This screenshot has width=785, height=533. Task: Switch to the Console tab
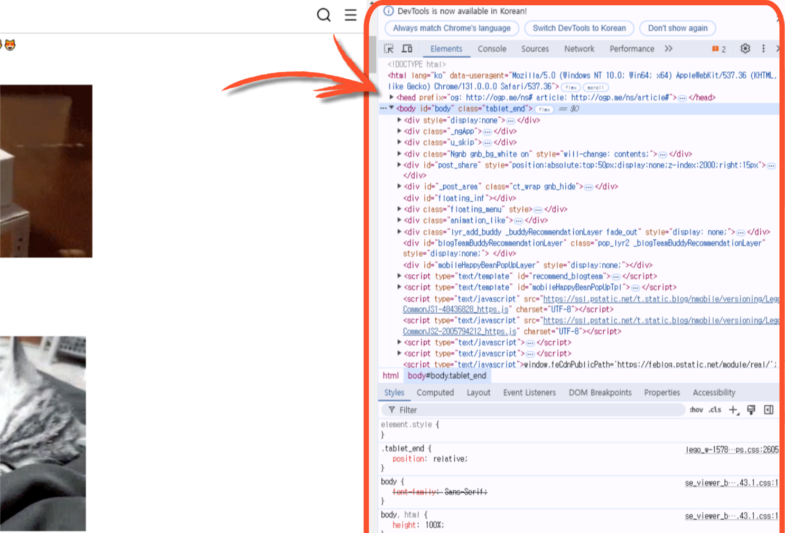pyautogui.click(x=492, y=49)
